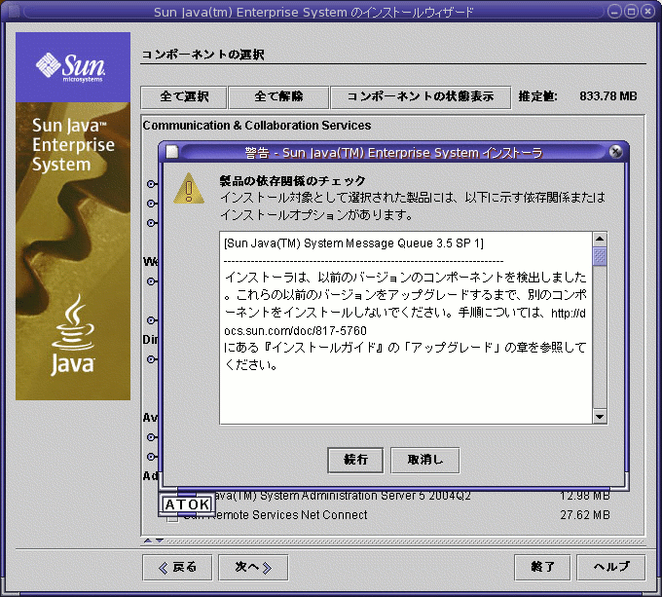Viewport: 662px width, 597px height.
Task: Close the installer wizard main window
Action: click(x=647, y=12)
